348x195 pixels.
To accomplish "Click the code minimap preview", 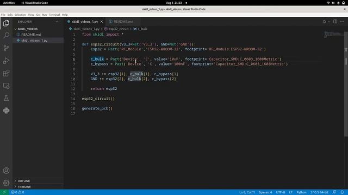I will coord(333,35).
